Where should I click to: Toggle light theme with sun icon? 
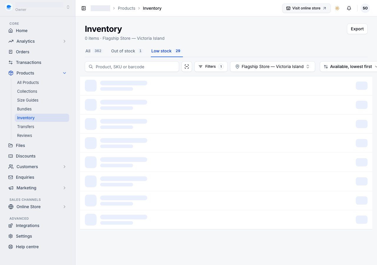click(337, 8)
